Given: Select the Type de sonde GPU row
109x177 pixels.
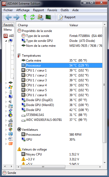Looking at the screenshot, I should coord(62,41).
